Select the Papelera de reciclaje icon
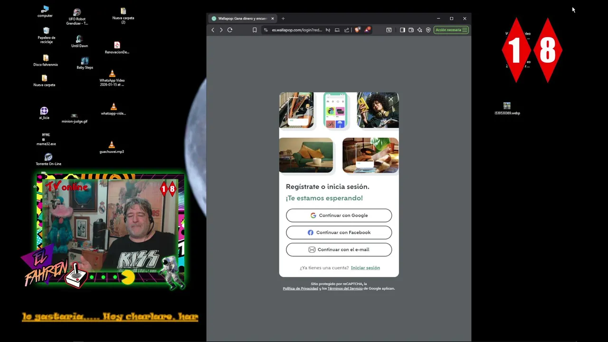Viewport: 608px width, 342px height. tap(46, 35)
